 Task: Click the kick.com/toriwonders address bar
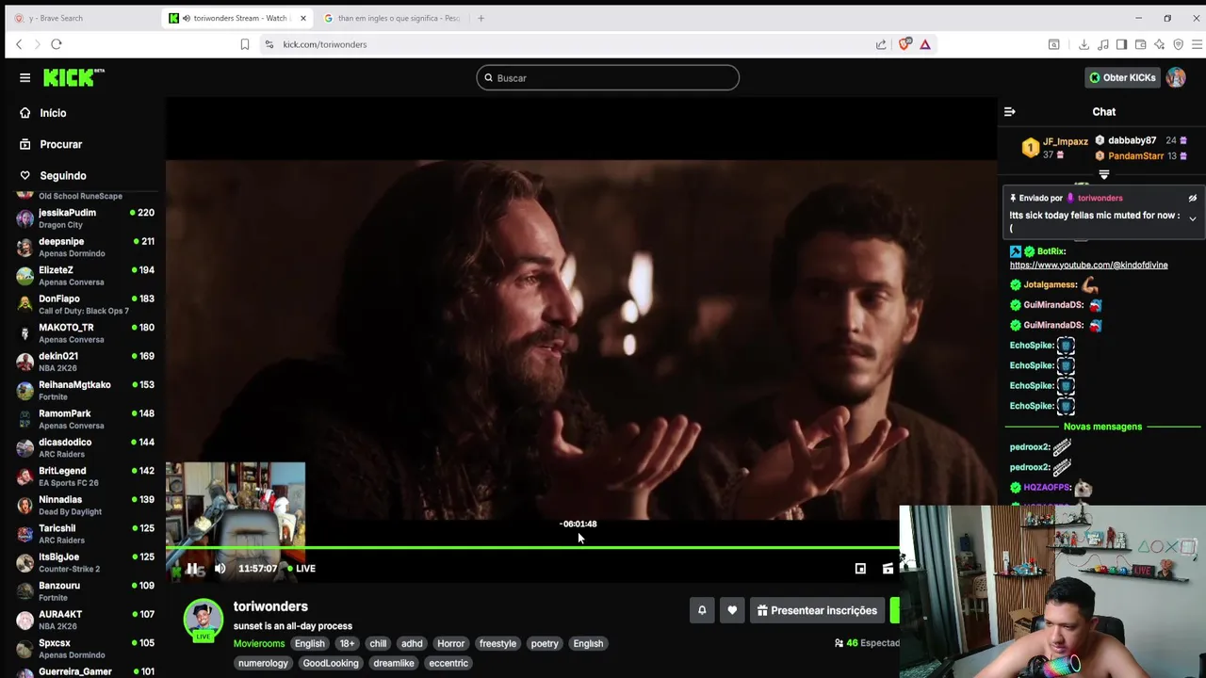click(x=565, y=44)
